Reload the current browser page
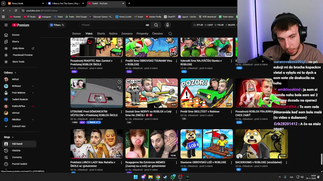 [16, 11]
